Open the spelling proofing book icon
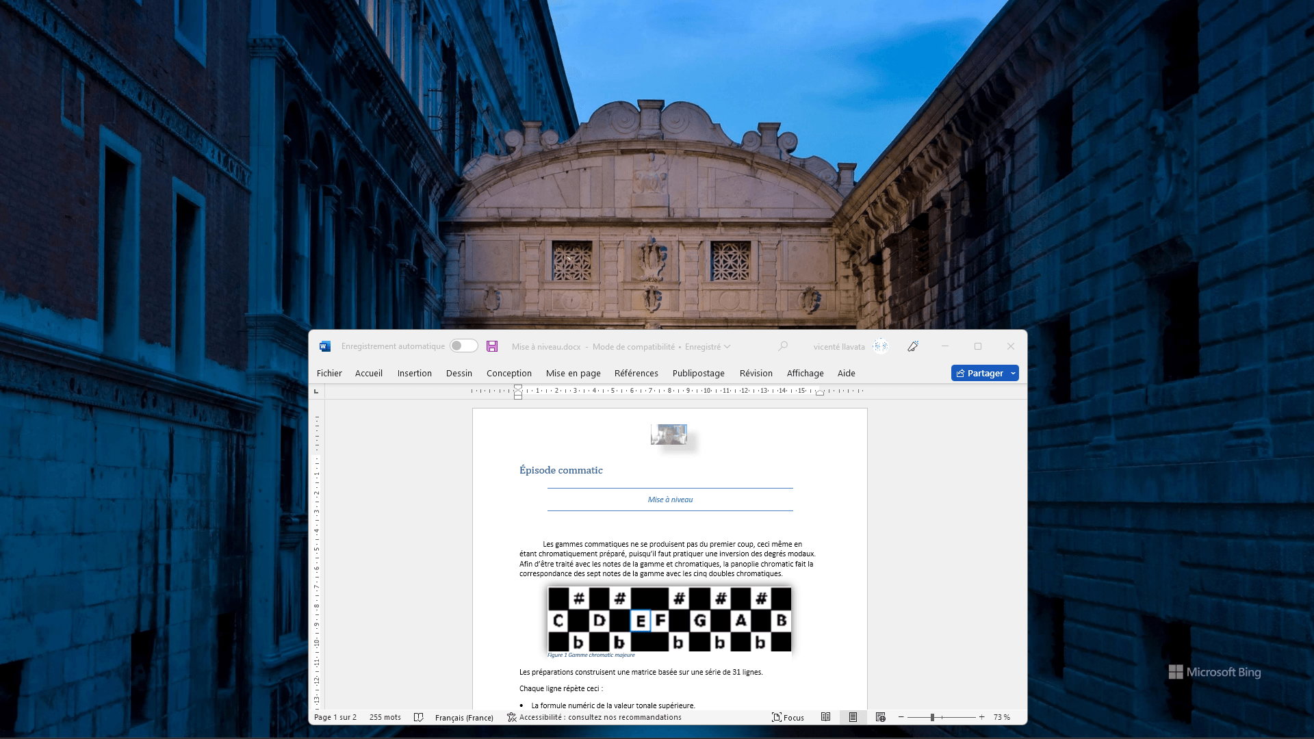 coord(419,717)
